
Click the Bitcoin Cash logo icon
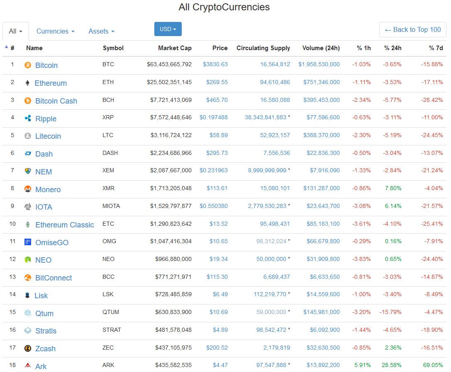tap(28, 101)
